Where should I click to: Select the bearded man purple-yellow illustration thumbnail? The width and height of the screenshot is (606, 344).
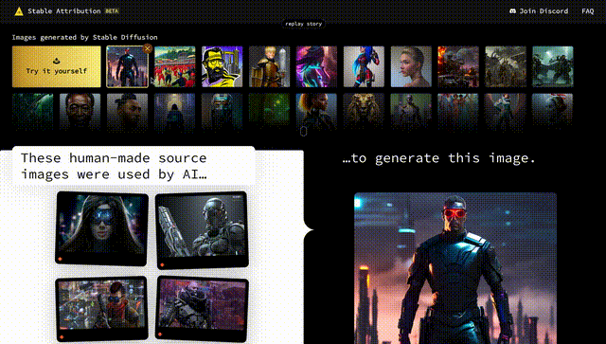[223, 66]
